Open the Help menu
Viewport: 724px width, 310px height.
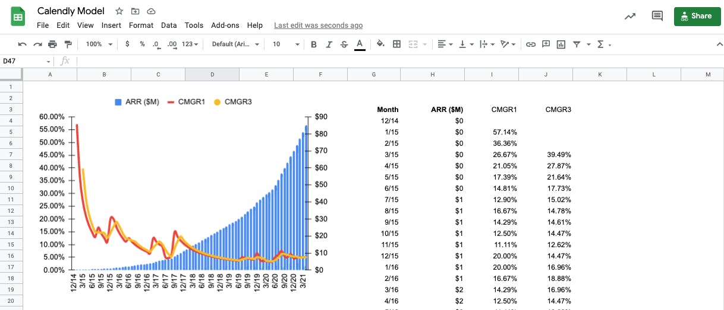(255, 25)
